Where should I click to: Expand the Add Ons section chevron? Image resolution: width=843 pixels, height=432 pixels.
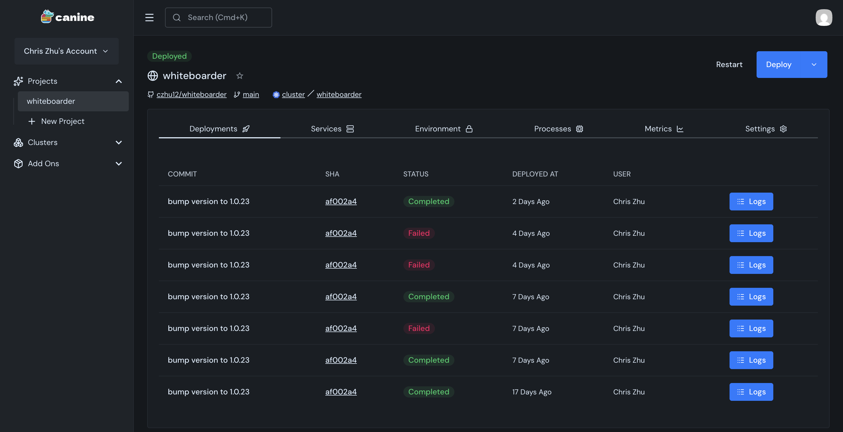[x=119, y=164]
